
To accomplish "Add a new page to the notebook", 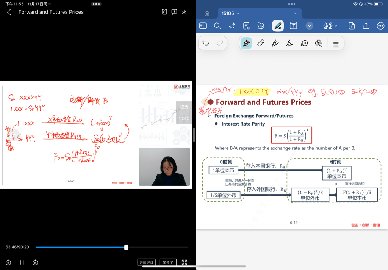I will tap(352, 26).
